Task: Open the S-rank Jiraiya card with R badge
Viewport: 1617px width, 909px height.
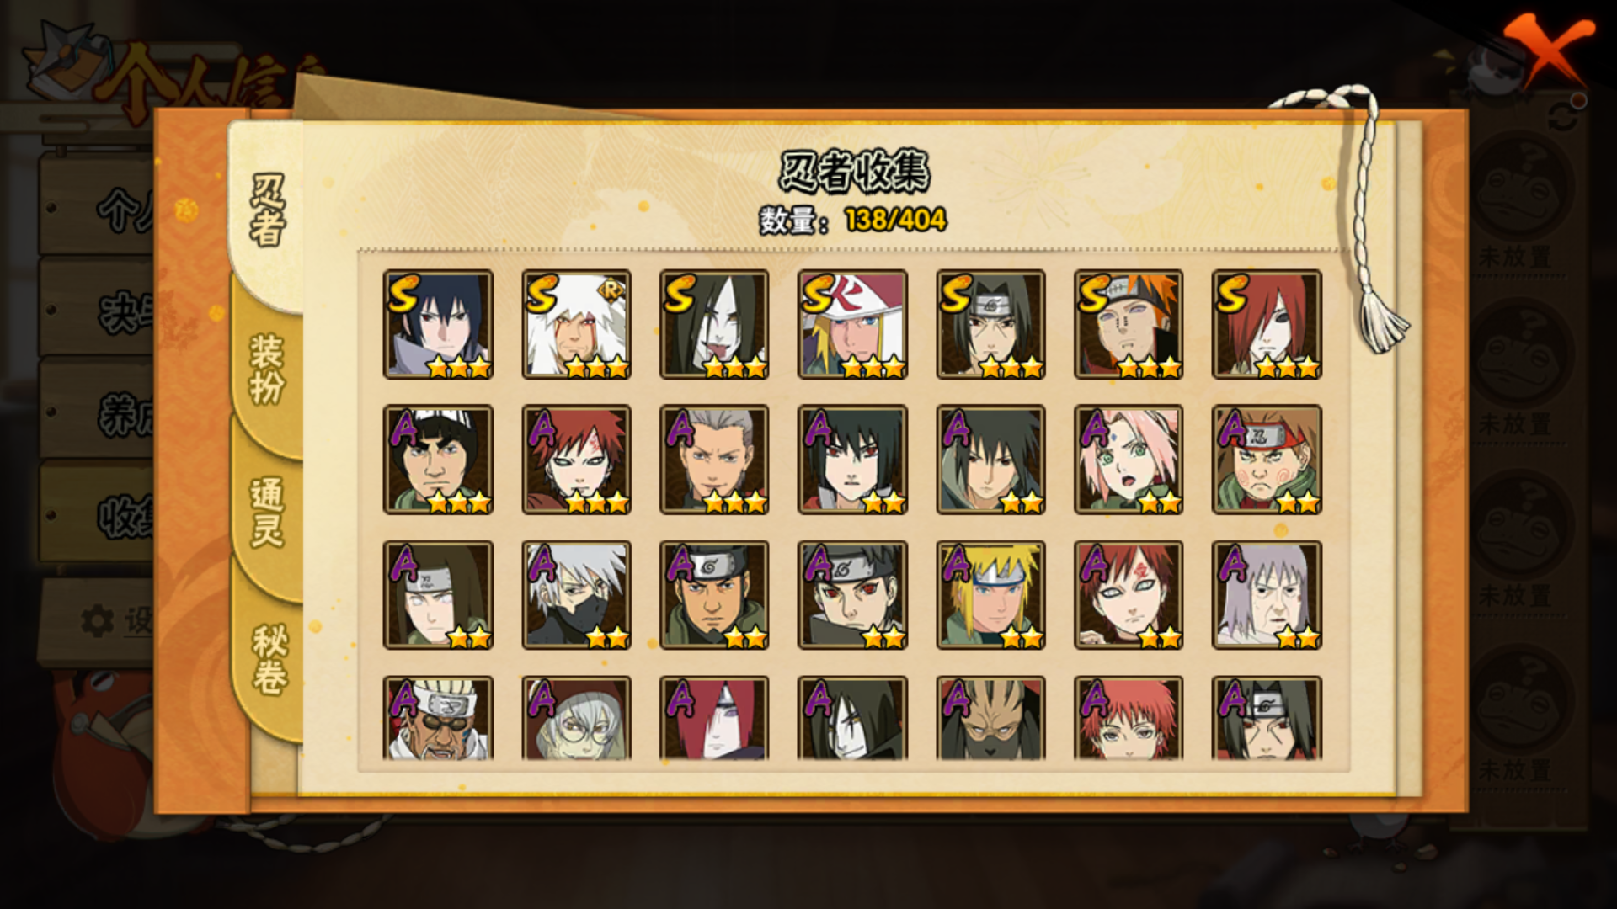Action: 576,324
